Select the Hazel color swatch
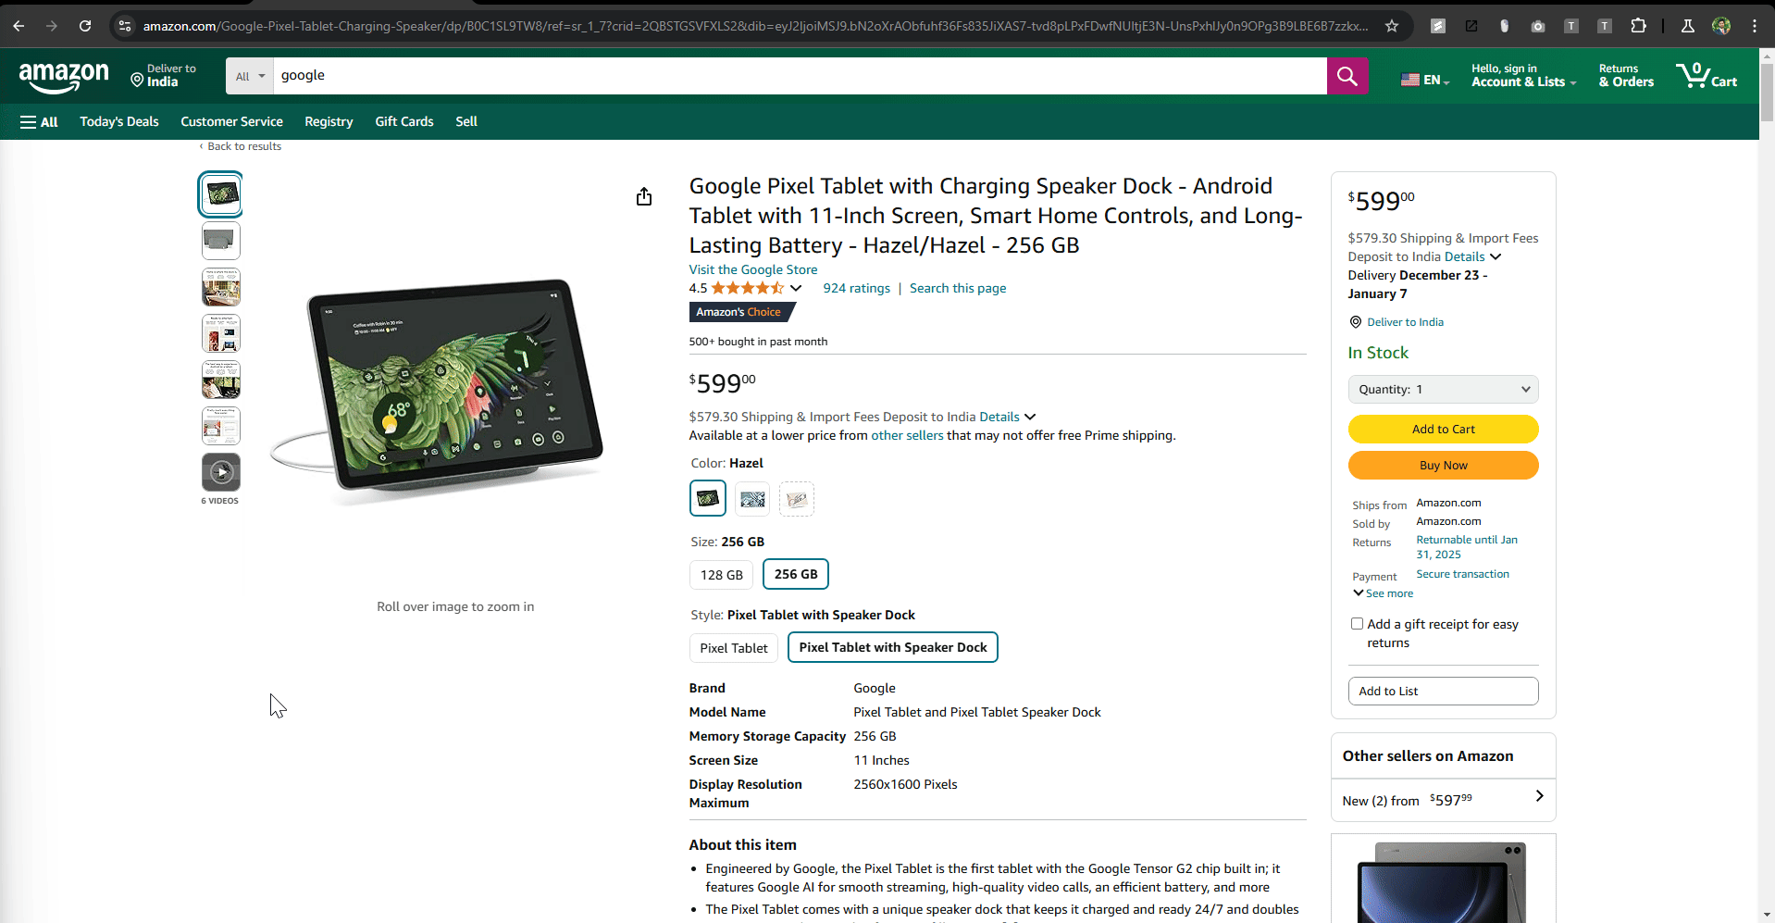 (x=708, y=499)
